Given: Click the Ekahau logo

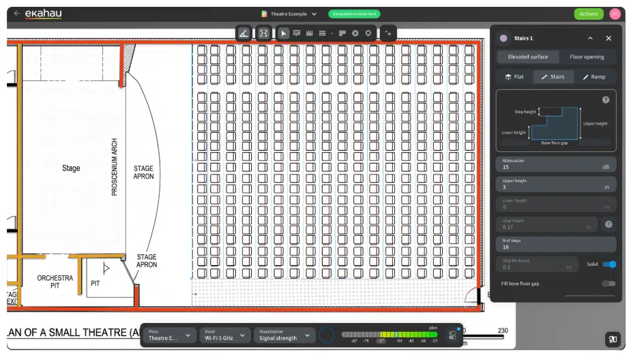Looking at the screenshot, I should click(44, 13).
